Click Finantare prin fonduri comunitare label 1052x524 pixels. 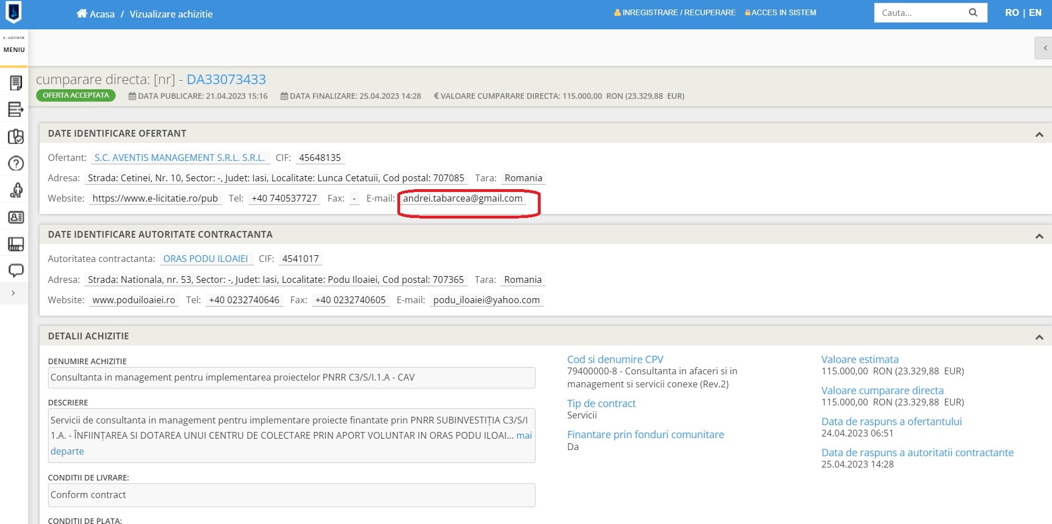point(646,434)
